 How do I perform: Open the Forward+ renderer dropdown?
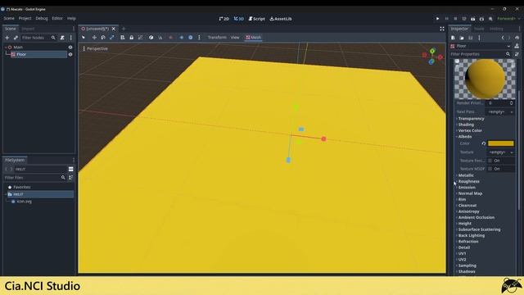click(x=508, y=19)
